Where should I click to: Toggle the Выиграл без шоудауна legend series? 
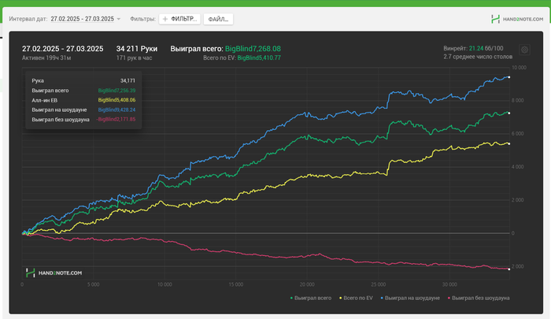(x=479, y=298)
